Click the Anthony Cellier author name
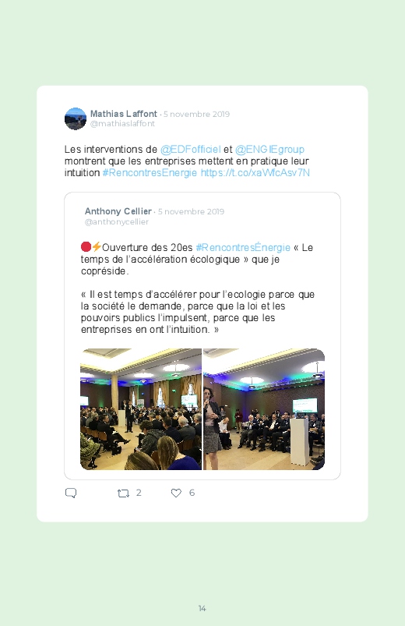This screenshot has height=626, width=405. tap(118, 211)
